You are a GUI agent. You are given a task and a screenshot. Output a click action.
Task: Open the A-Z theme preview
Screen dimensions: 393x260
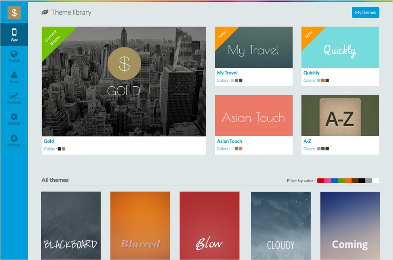[340, 116]
